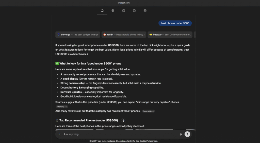Click user message 'best phones under $500'
The height and width of the screenshot is (143, 260).
coord(175,23)
